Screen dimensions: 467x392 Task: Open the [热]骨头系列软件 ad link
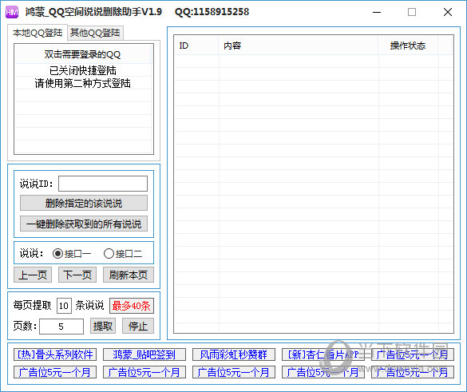point(55,354)
